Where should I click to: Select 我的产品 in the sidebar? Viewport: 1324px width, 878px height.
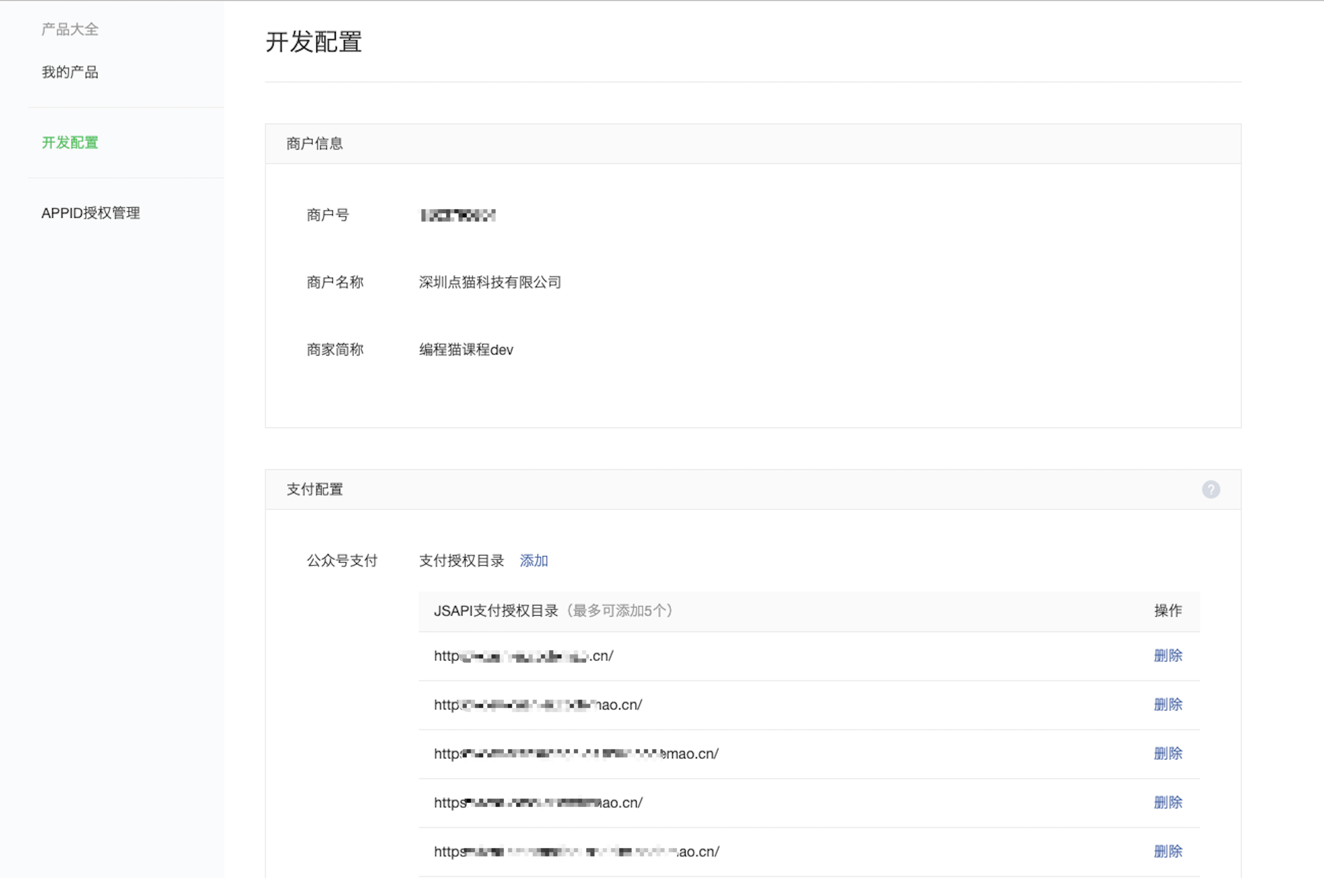point(70,72)
